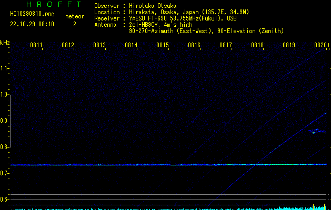
Task: Click the 1.0 kHz axis label
Action: pos(4,95)
